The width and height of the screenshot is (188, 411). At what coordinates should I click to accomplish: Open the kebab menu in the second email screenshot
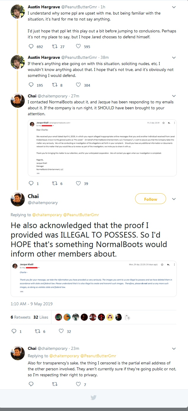click(x=174, y=265)
